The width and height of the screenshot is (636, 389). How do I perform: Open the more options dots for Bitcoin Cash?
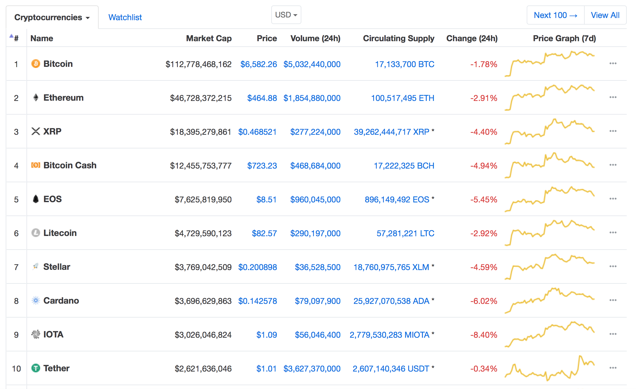(x=613, y=165)
